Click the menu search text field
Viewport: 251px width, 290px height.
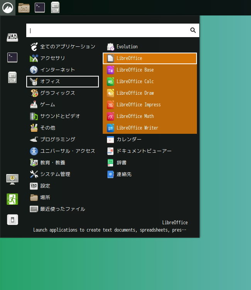pyautogui.click(x=108, y=30)
